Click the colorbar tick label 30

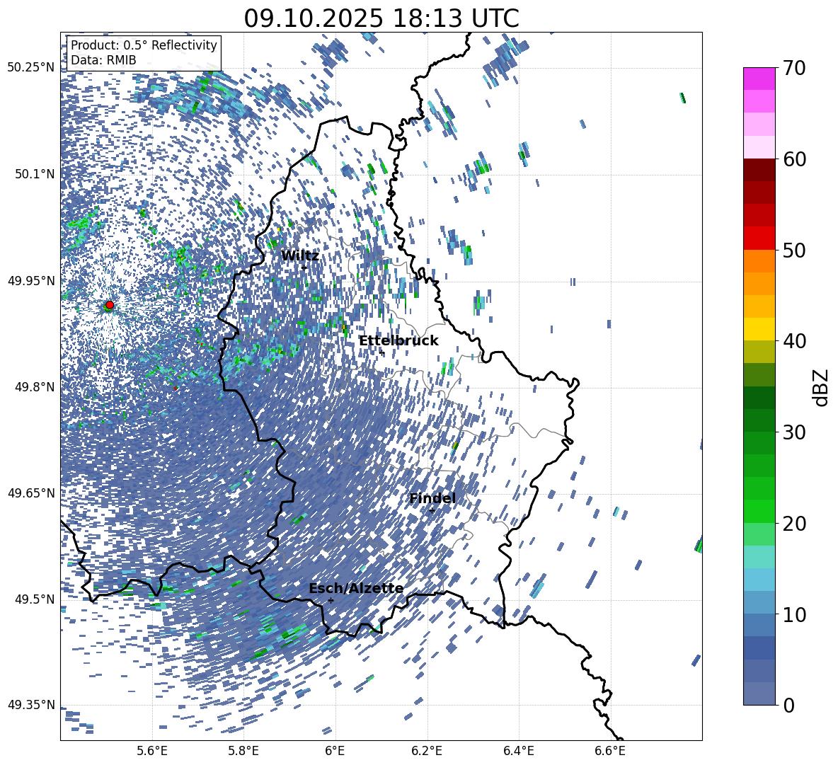point(795,432)
